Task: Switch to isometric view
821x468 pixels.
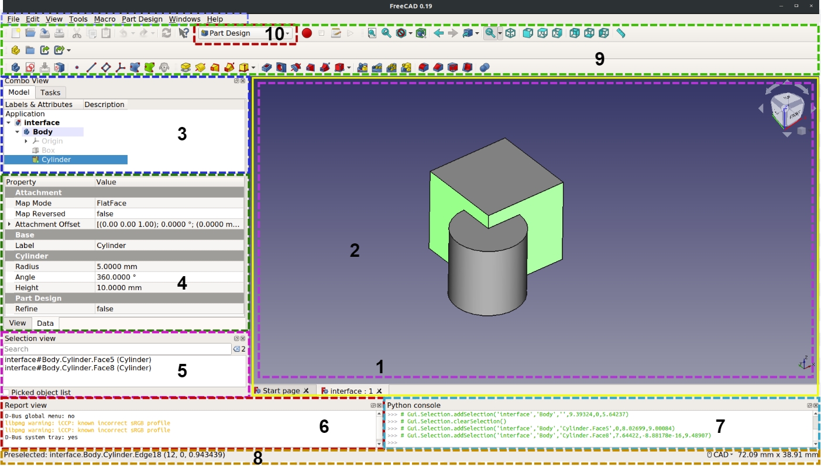Action: coord(510,33)
